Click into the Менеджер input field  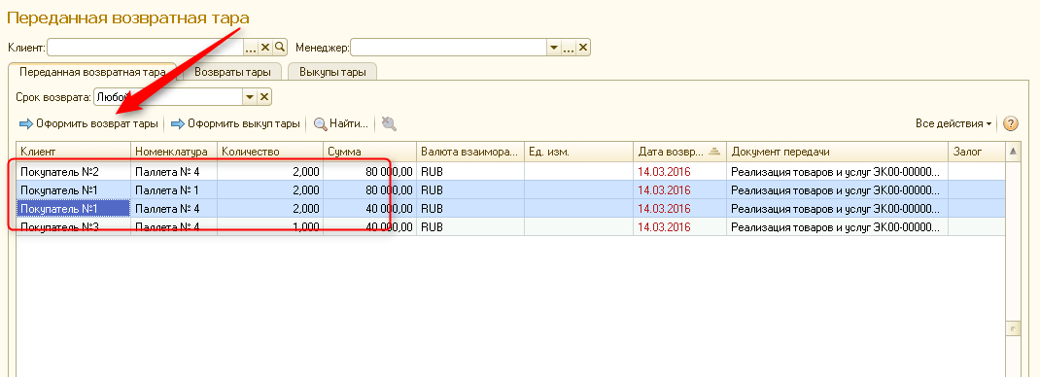click(x=448, y=48)
